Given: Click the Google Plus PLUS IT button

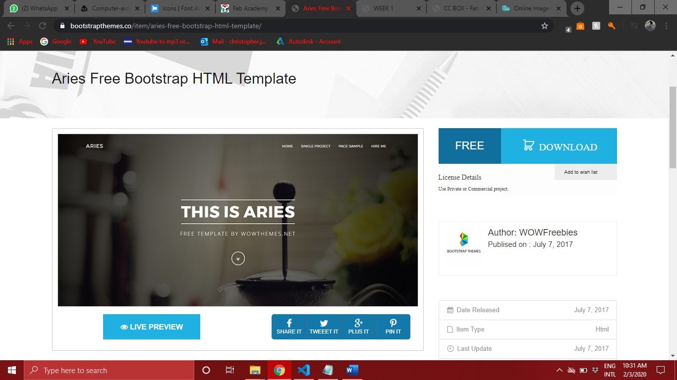Looking at the screenshot, I should [358, 327].
